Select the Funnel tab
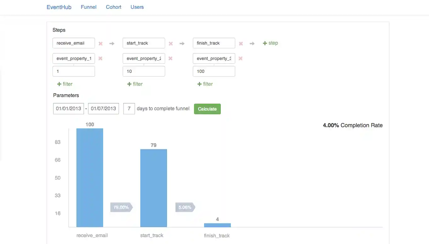Image resolution: width=429 pixels, height=244 pixels. click(88, 7)
